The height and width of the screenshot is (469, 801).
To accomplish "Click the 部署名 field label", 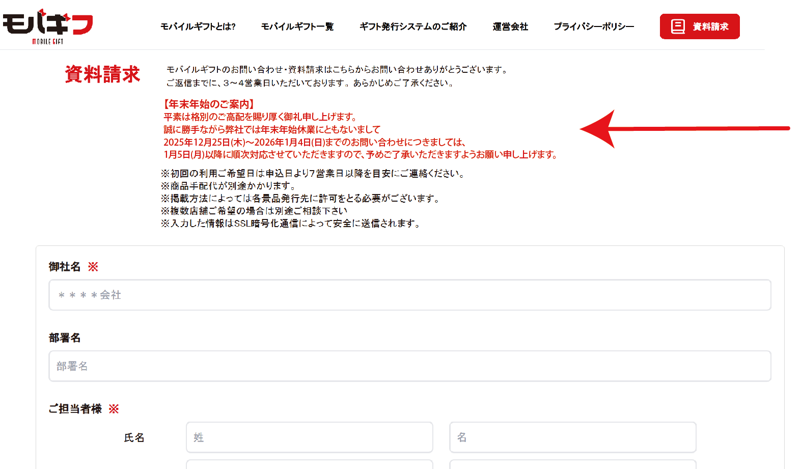I will [x=65, y=338].
